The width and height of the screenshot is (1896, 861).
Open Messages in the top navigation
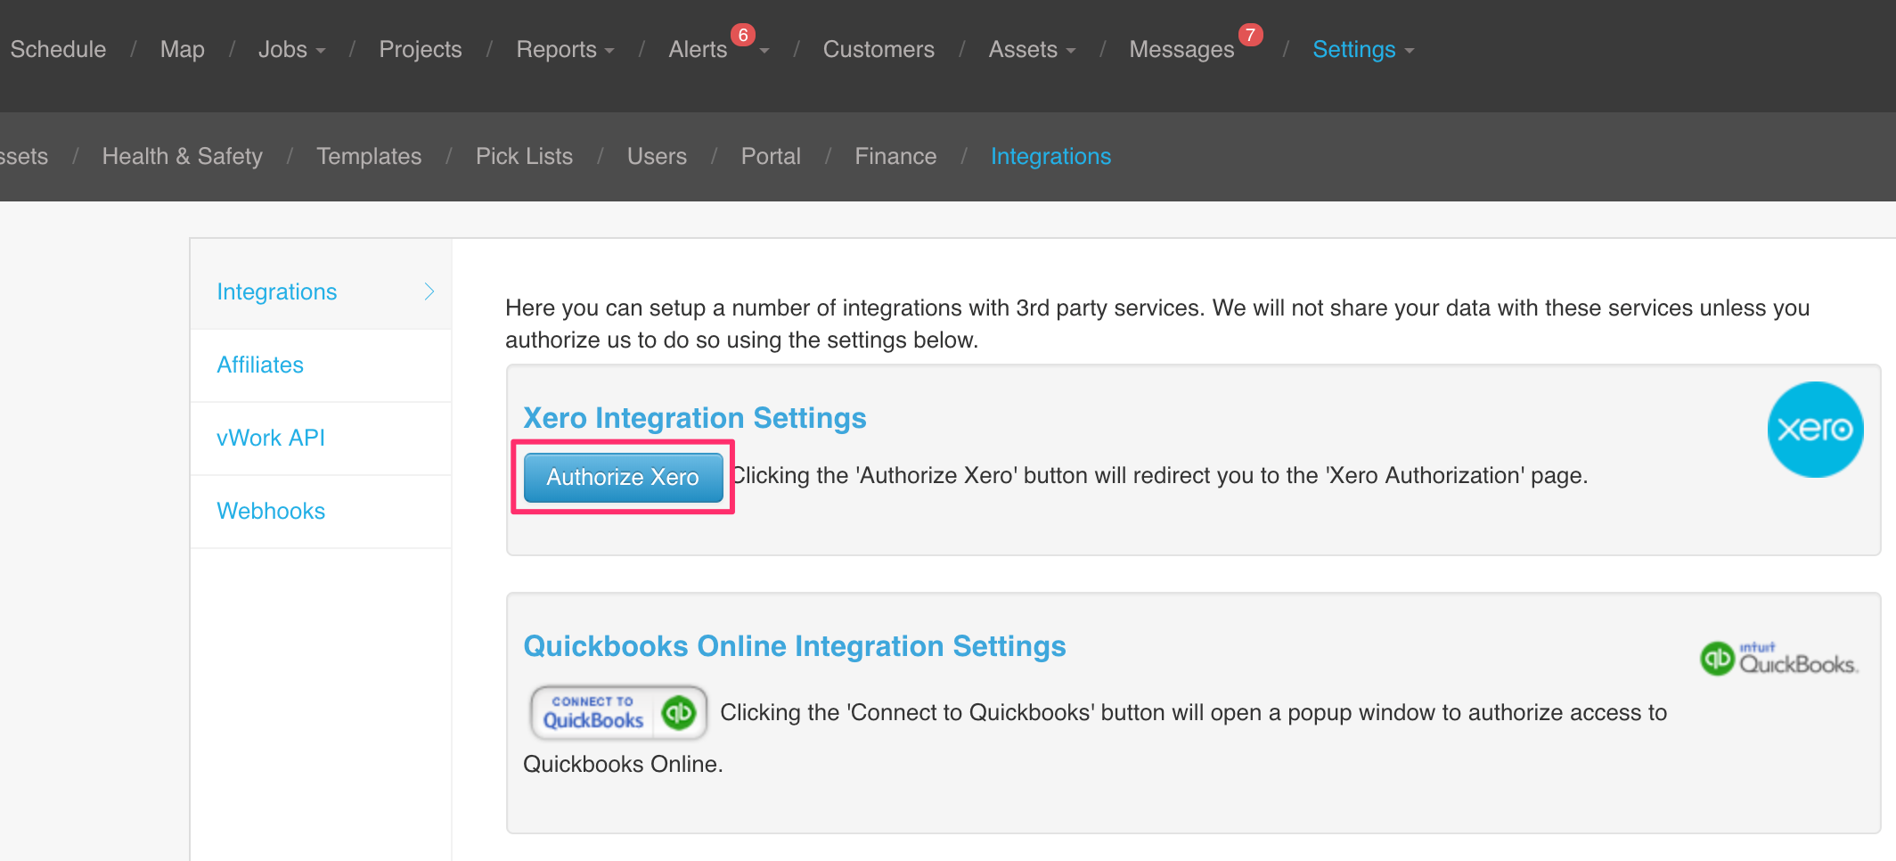(1181, 50)
